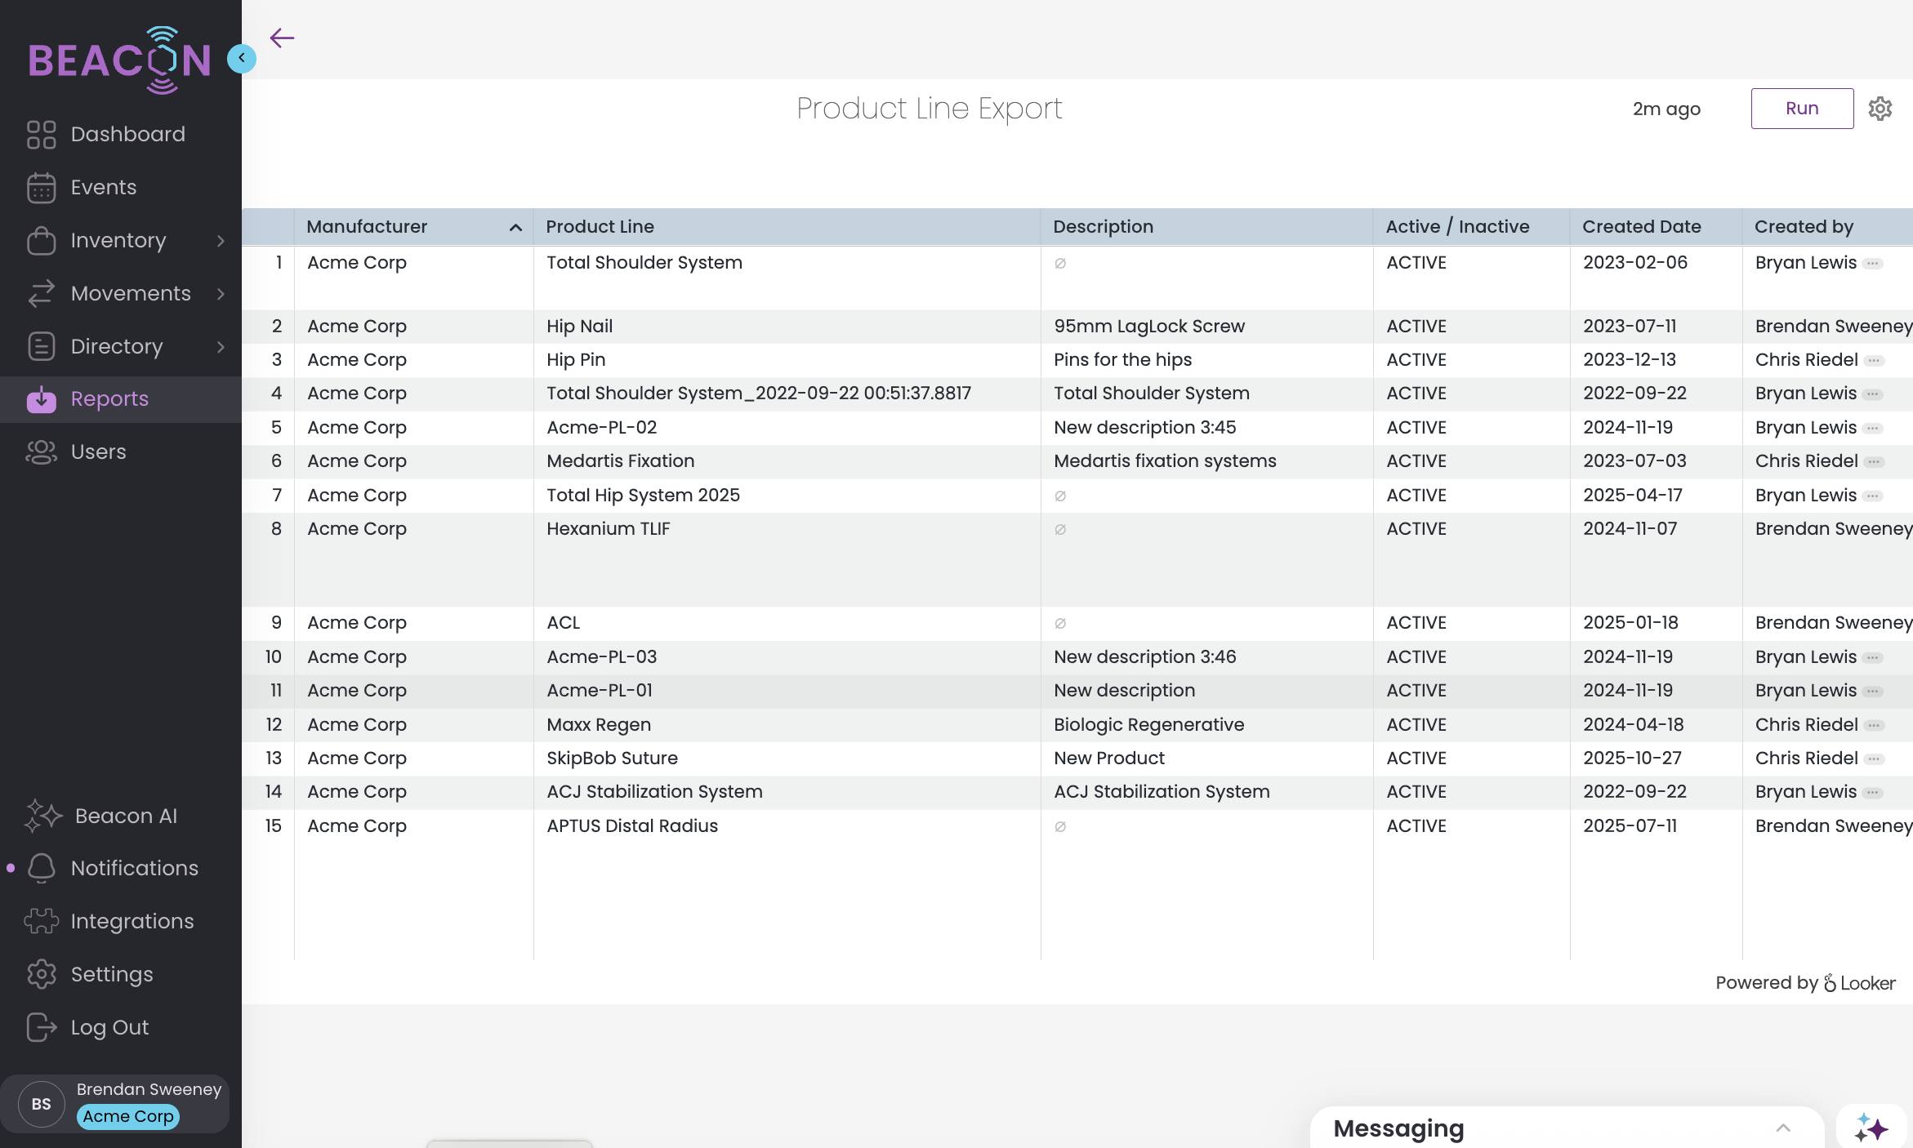1913x1148 pixels.
Task: Open report settings gear icon
Action: 1880,109
